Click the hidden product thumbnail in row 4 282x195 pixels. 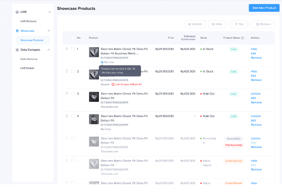point(94,119)
